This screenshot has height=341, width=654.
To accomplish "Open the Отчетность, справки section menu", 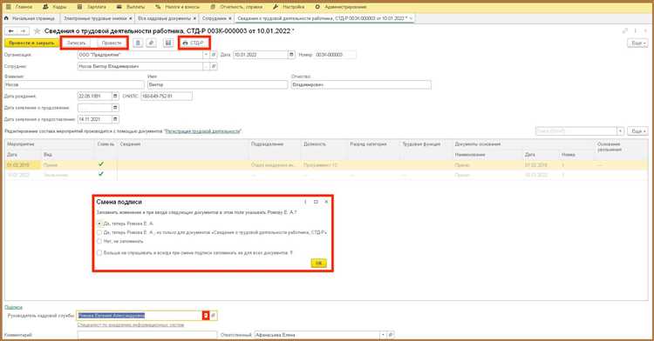I will point(236,7).
